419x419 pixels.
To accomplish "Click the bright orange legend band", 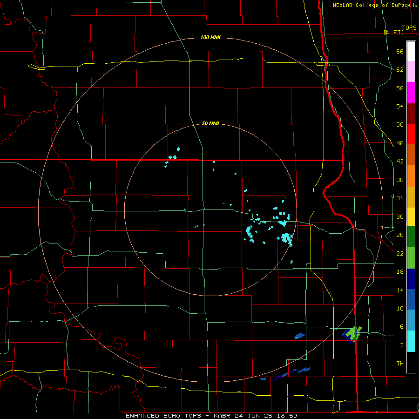I will [411, 176].
